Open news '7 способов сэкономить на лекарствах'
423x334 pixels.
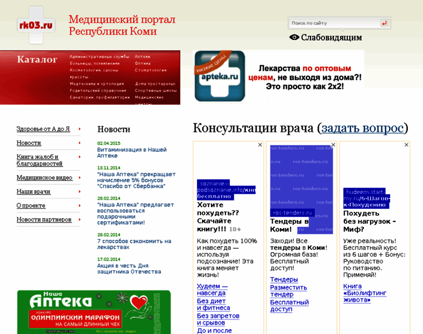[x=134, y=244]
